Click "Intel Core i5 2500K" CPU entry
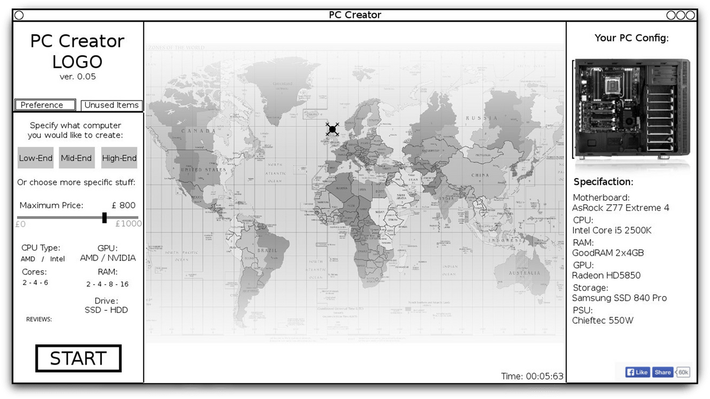Image resolution: width=710 pixels, height=399 pixels. 612,230
